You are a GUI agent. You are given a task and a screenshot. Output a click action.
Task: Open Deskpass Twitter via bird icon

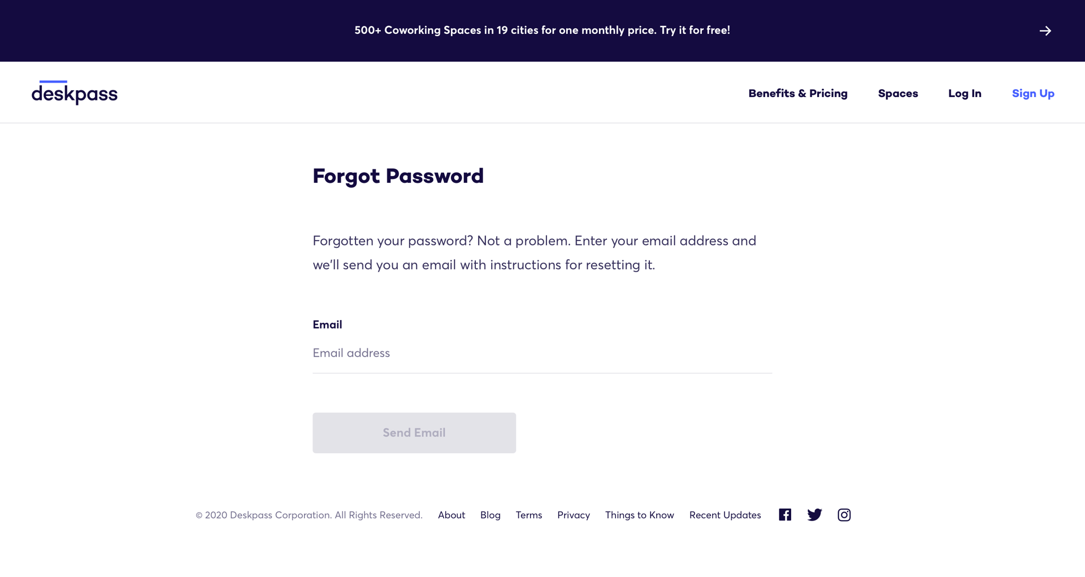pos(814,514)
